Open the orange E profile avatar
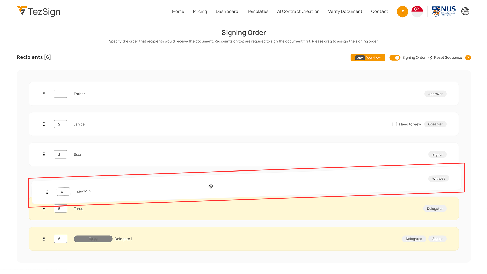This screenshot has height=274, width=487. 402,12
